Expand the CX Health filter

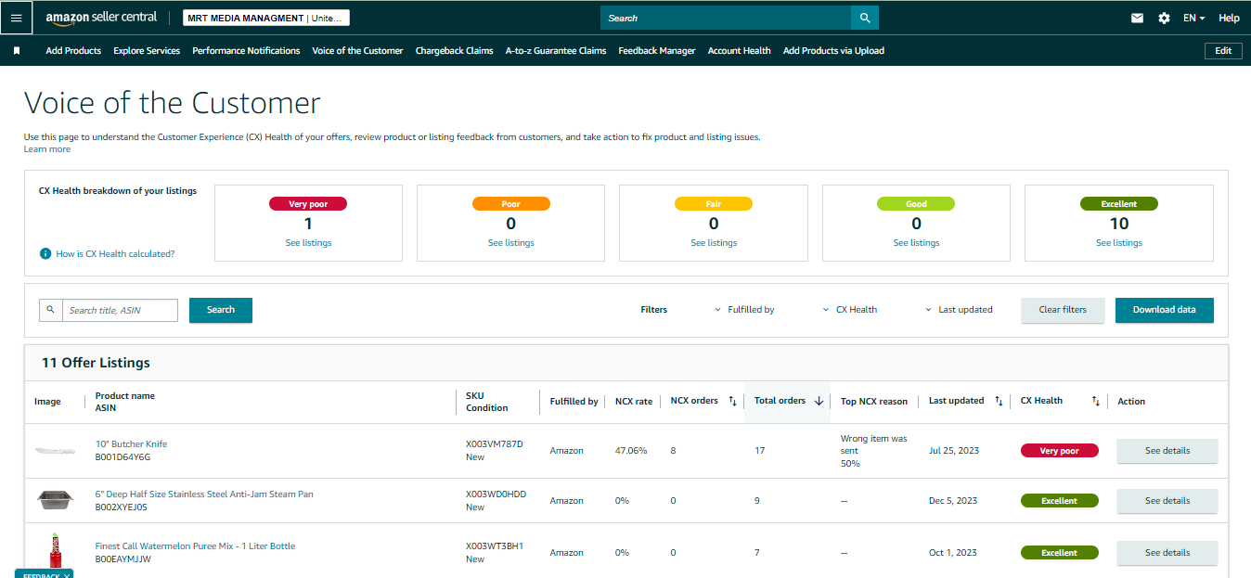coord(850,310)
